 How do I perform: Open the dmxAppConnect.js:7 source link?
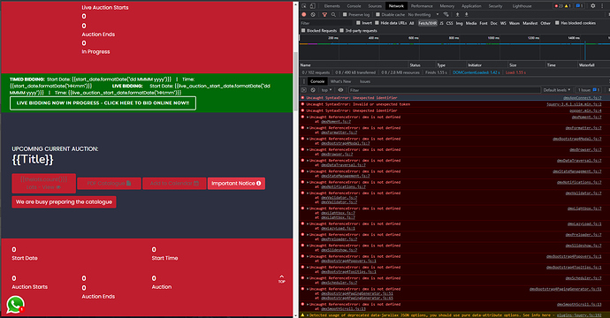pyautogui.click(x=582, y=98)
